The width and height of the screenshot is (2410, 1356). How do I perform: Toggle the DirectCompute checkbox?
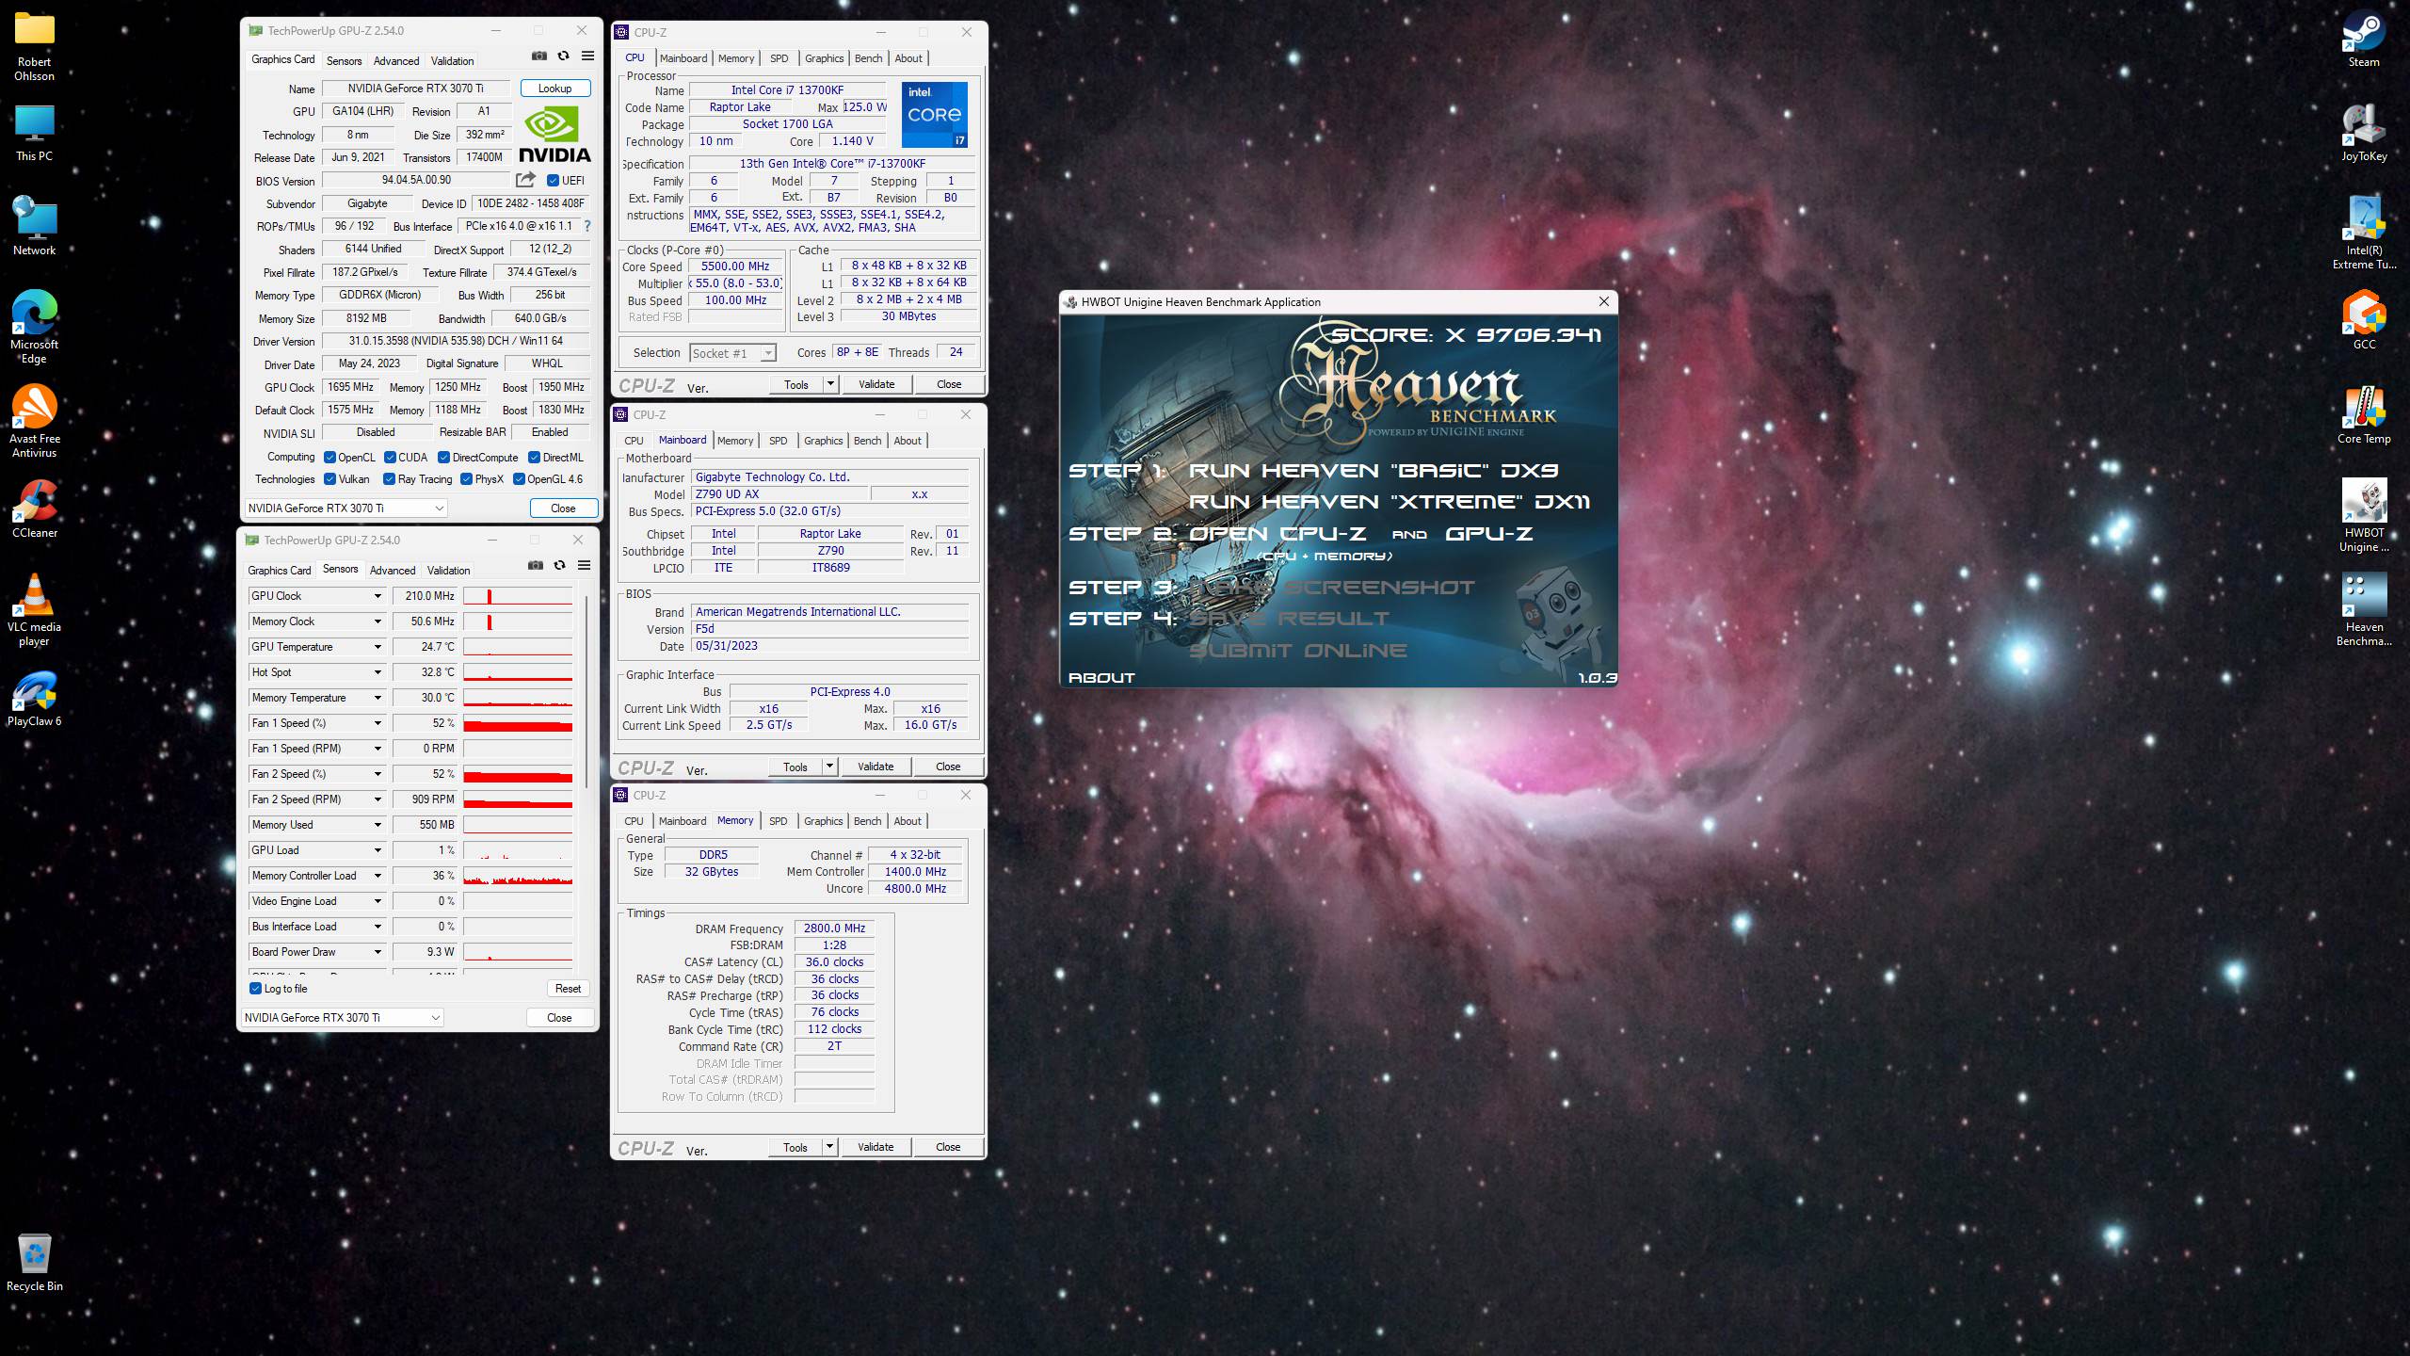point(443,458)
